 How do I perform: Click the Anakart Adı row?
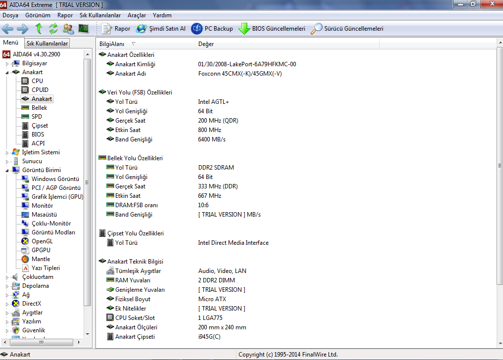(297, 74)
